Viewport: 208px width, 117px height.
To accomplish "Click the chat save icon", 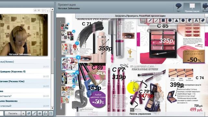I will [x=51, y=113].
